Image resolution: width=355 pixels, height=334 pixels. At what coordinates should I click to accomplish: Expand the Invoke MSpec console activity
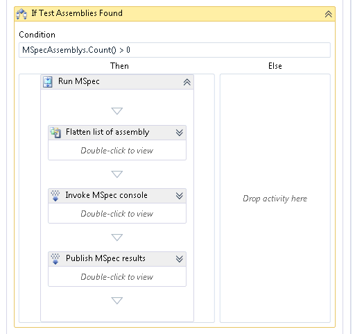coord(180,196)
